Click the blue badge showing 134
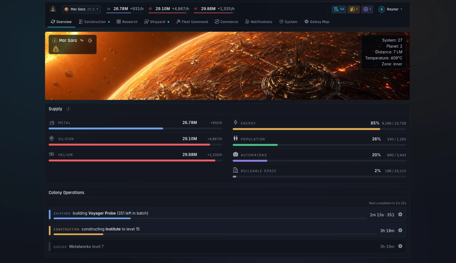 coord(339,9)
